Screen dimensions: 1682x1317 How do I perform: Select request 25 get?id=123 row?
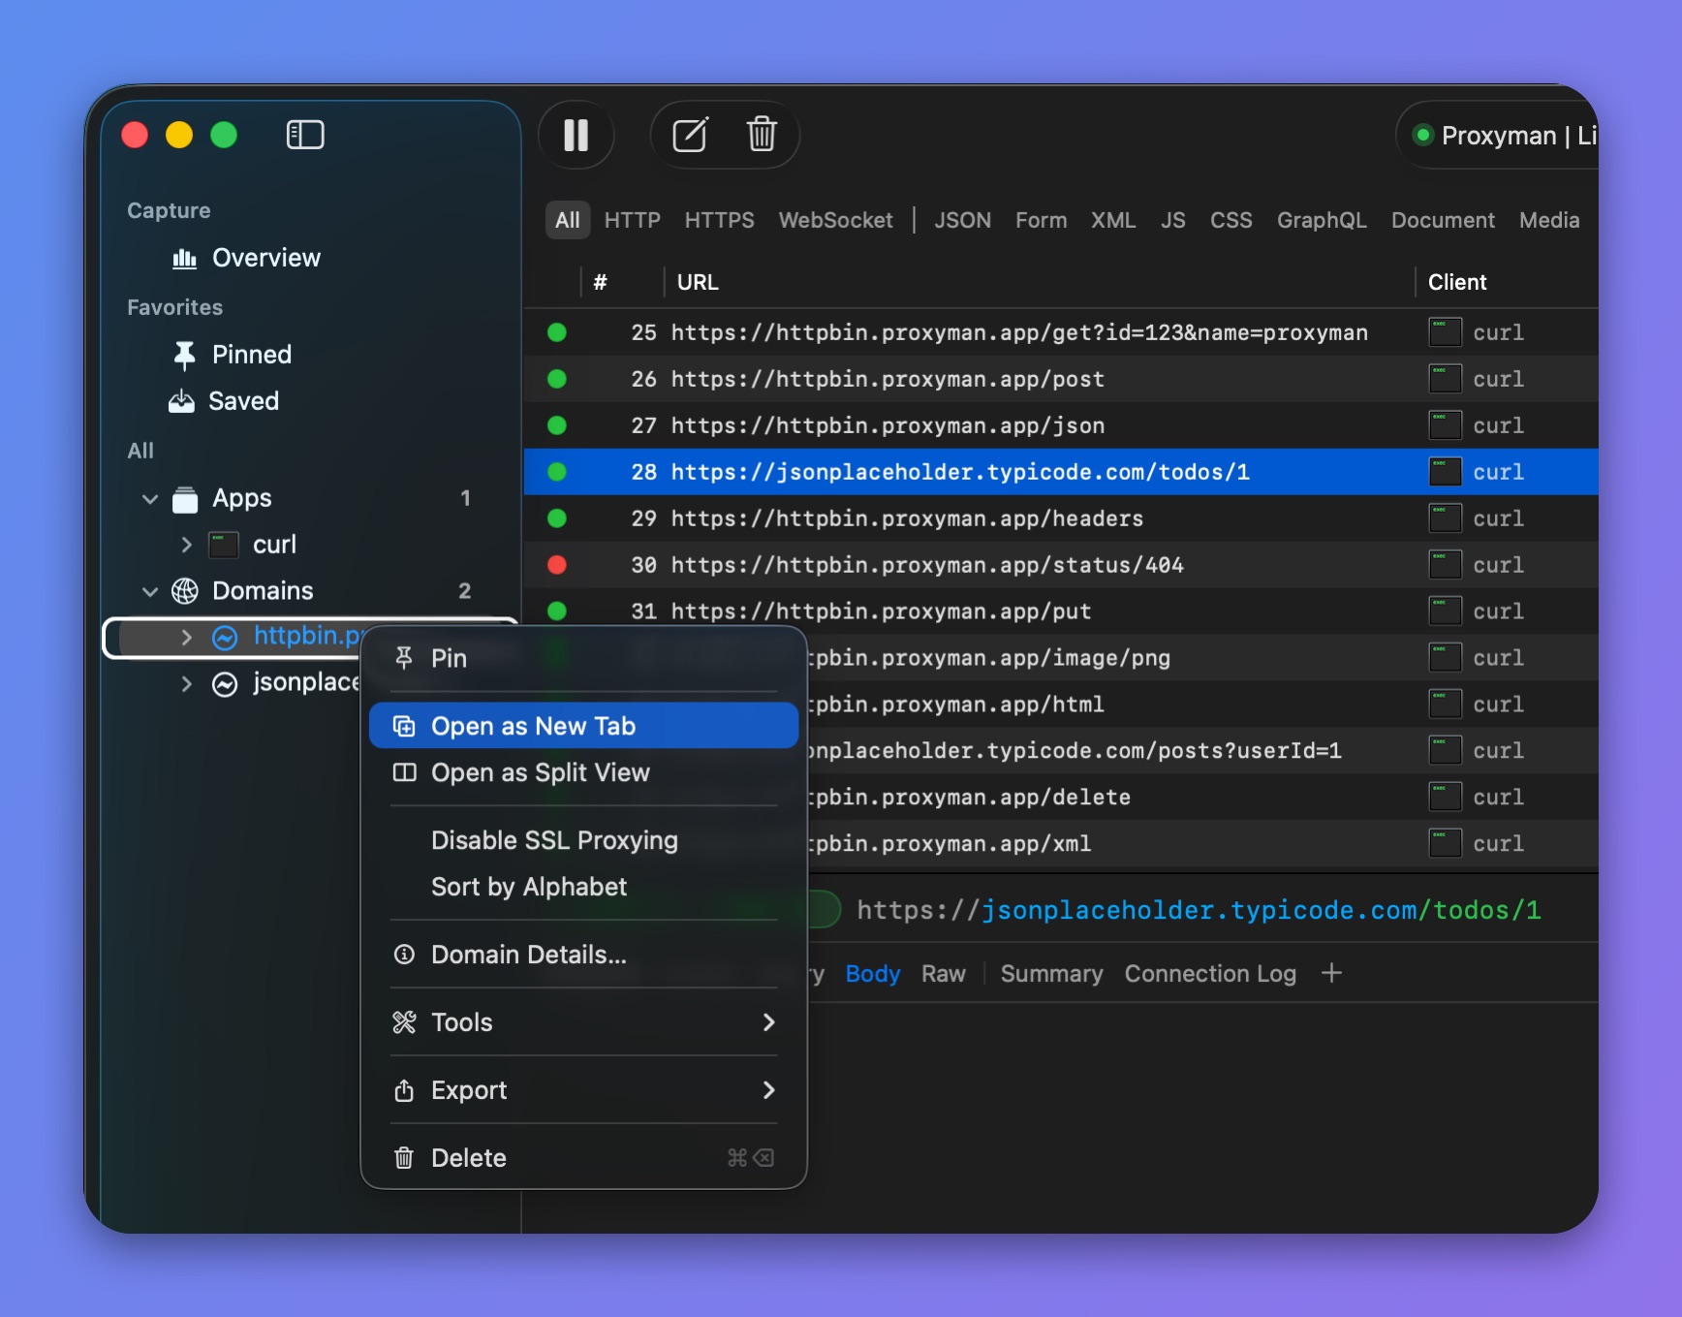(x=1061, y=332)
